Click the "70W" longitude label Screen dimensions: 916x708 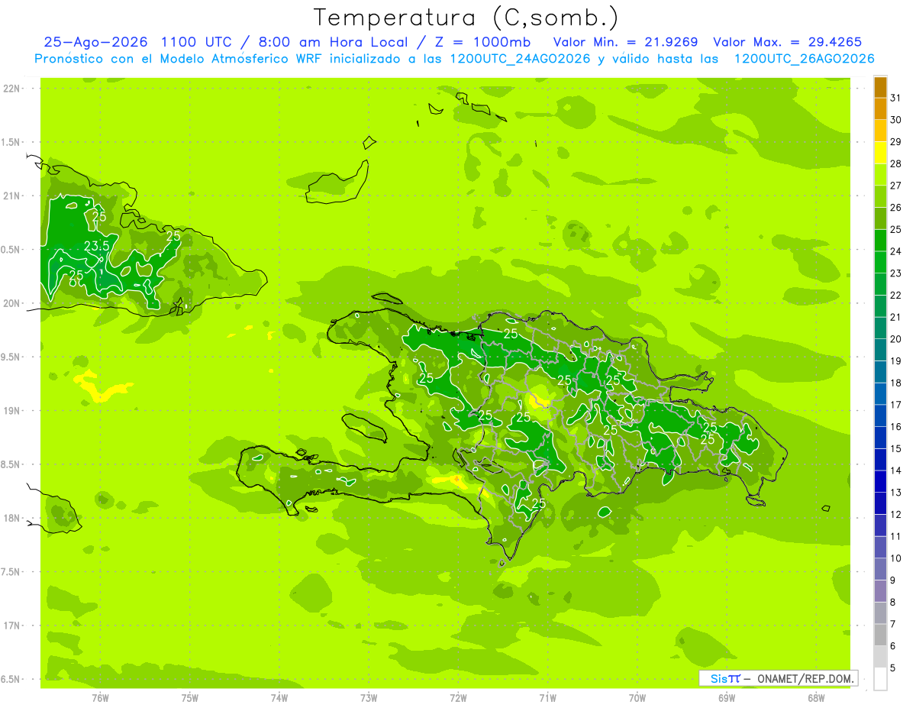coord(637,698)
